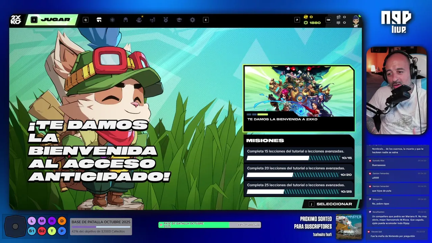
Task: Open the medal missions icon
Action: pos(166,20)
